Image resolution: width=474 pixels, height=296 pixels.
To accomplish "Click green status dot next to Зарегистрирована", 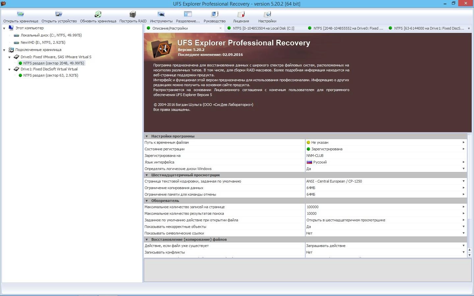I will [308, 149].
